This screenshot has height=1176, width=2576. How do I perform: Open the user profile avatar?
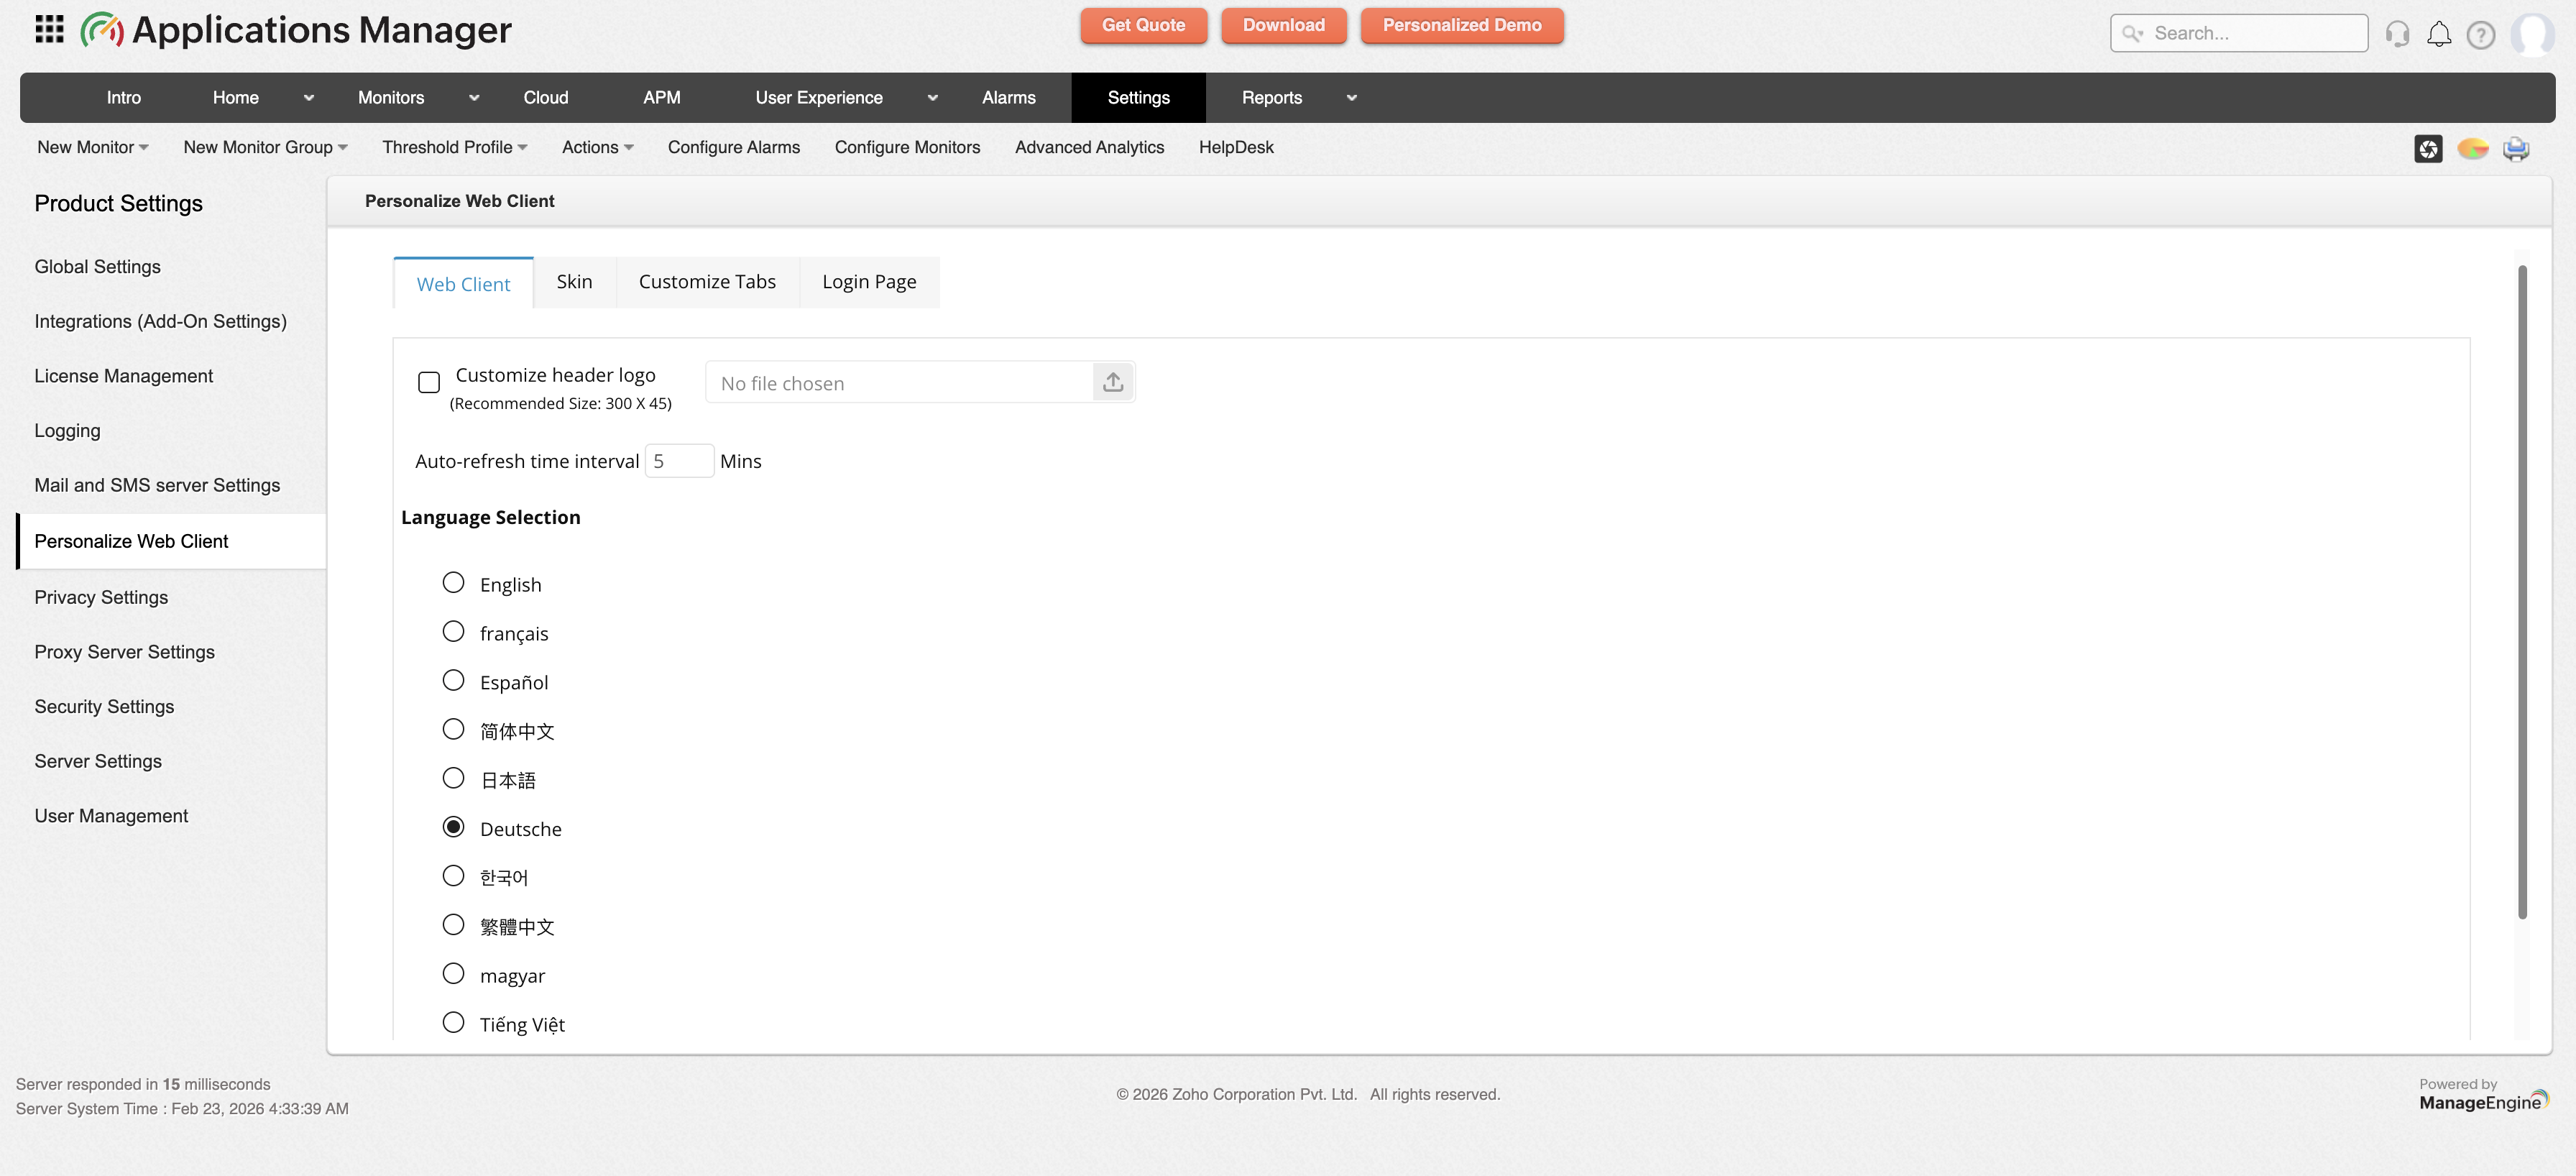2533,33
